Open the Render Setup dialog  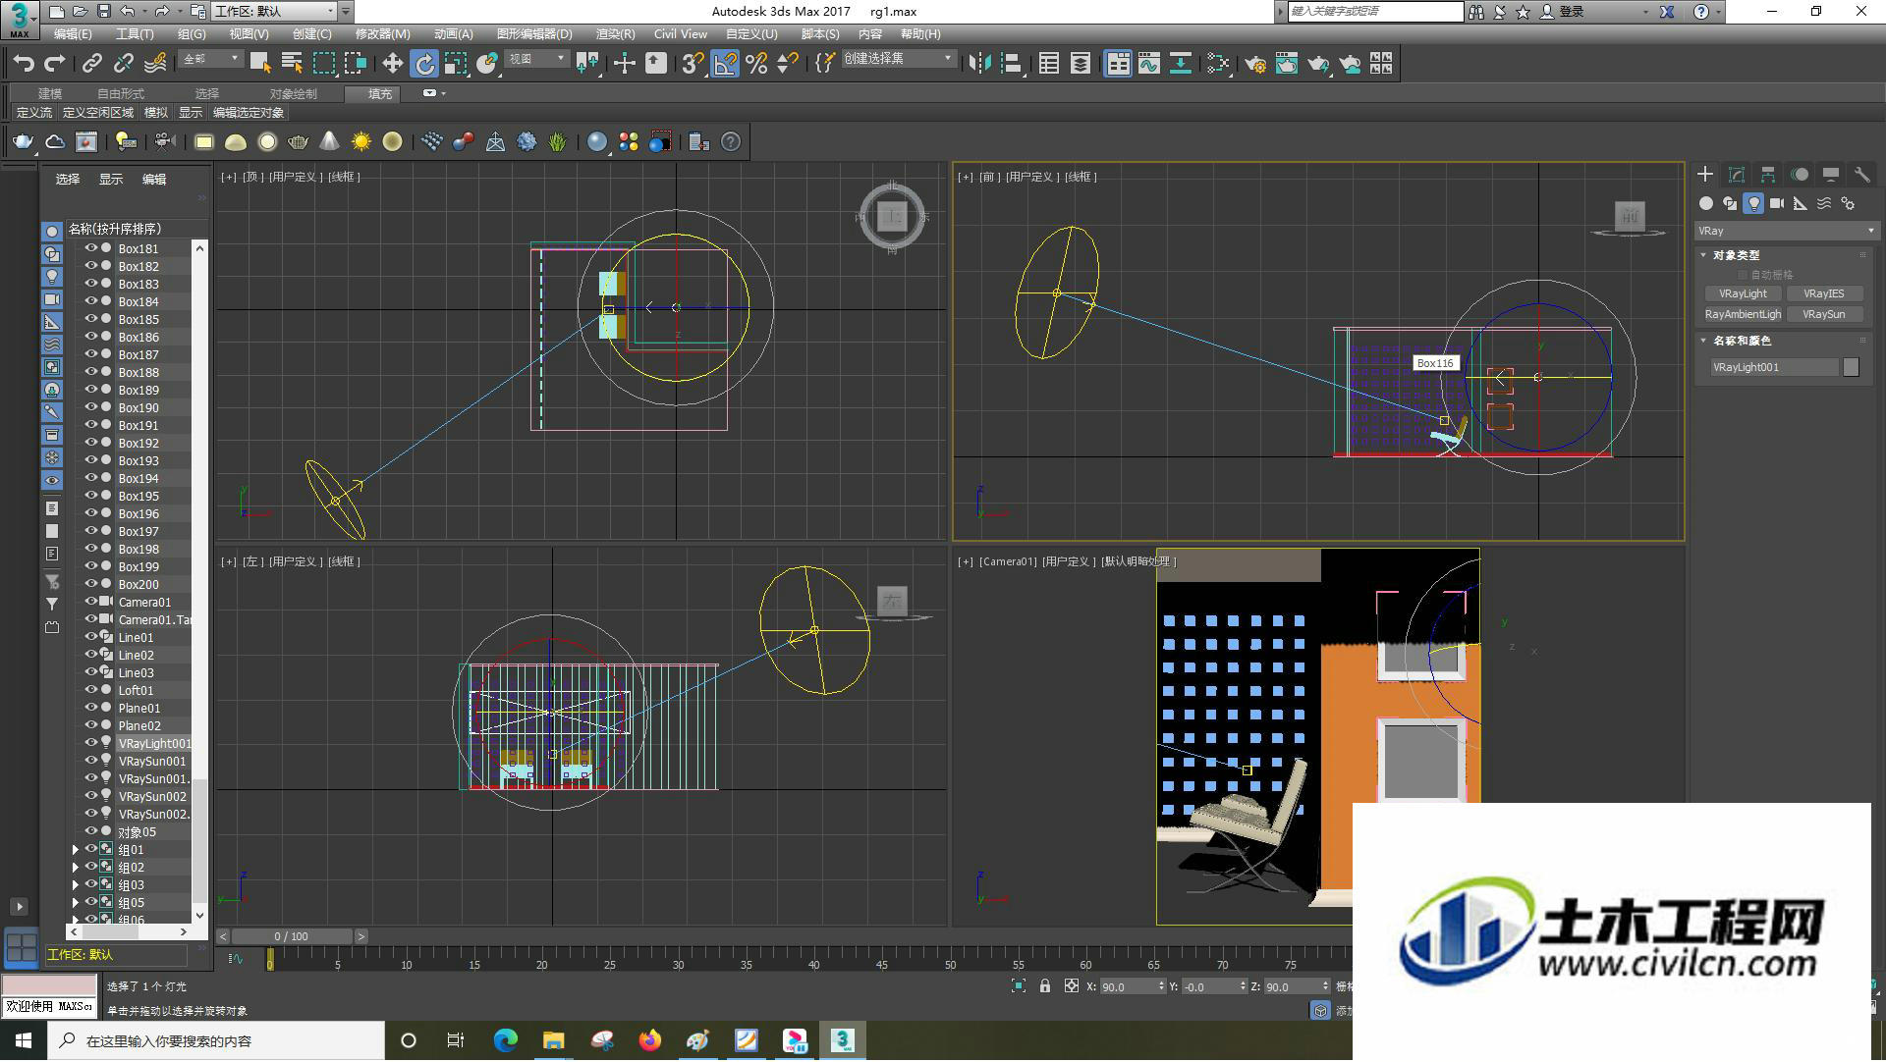click(1255, 64)
